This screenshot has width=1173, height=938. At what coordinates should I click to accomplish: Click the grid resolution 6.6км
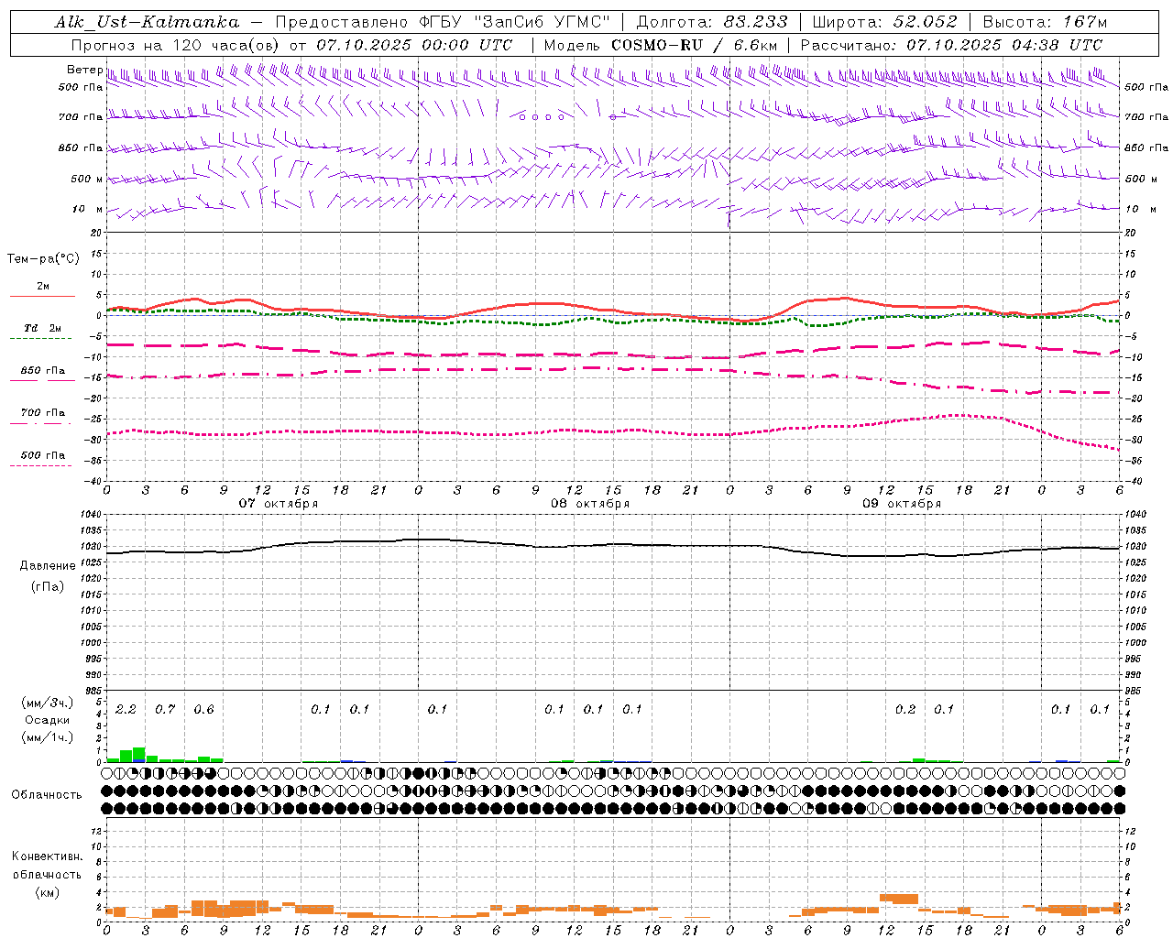click(755, 45)
